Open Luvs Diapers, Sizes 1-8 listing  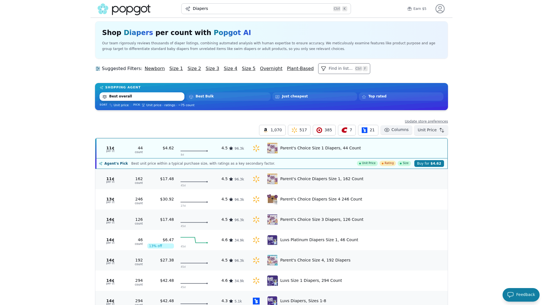click(x=303, y=301)
